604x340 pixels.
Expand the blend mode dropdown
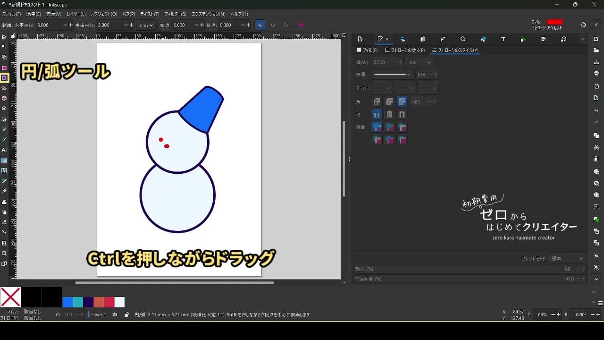[x=568, y=259]
